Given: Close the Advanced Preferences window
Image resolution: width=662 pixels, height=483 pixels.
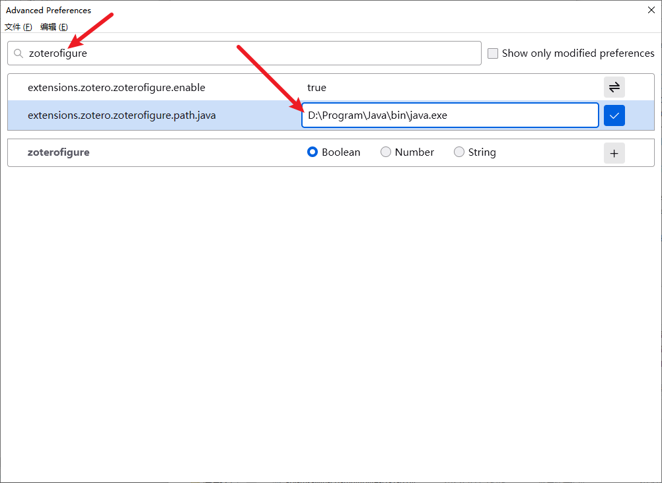Looking at the screenshot, I should click(651, 10).
